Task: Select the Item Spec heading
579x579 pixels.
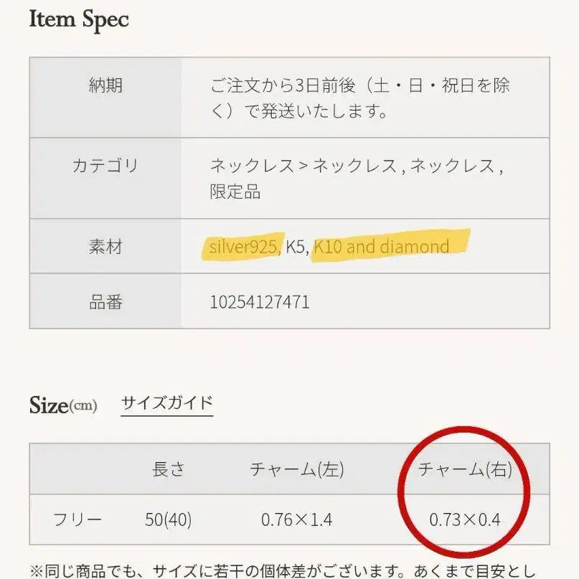Action: pyautogui.click(x=79, y=19)
